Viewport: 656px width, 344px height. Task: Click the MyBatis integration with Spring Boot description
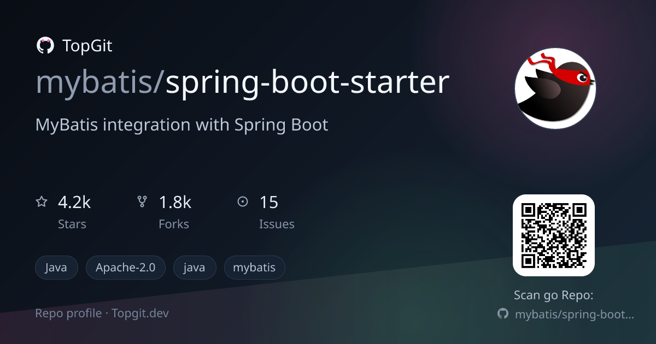(x=182, y=125)
